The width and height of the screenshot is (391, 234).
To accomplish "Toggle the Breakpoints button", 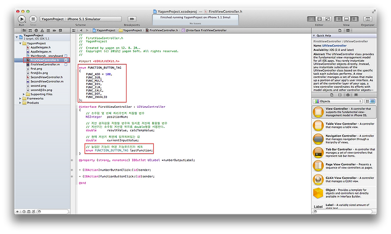I will tap(132, 19).
